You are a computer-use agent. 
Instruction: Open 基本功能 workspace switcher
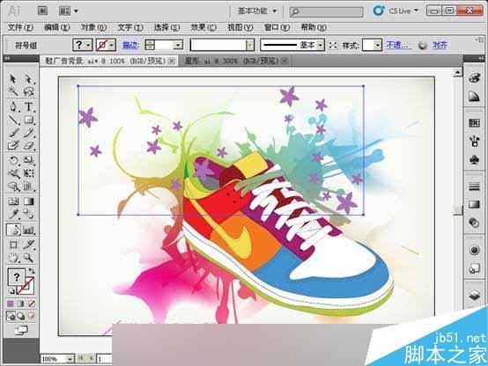[257, 11]
